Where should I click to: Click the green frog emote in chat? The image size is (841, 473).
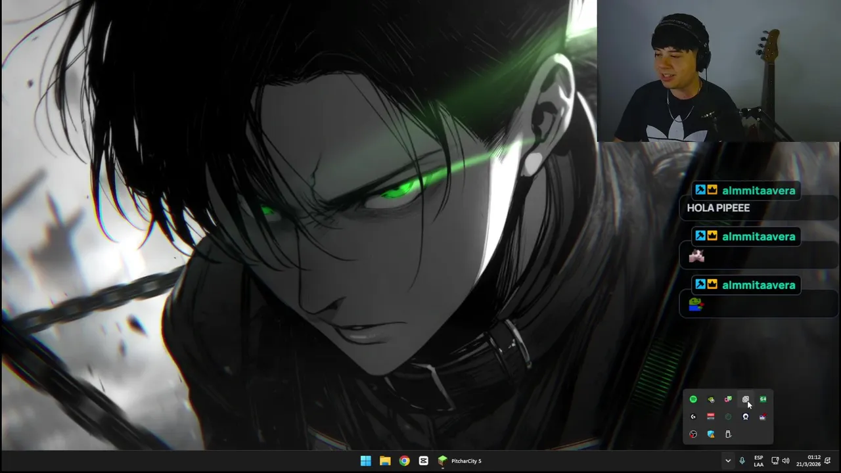click(x=696, y=304)
